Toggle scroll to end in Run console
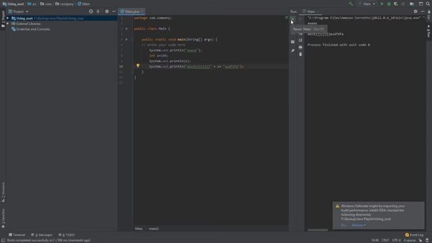 coord(300,40)
